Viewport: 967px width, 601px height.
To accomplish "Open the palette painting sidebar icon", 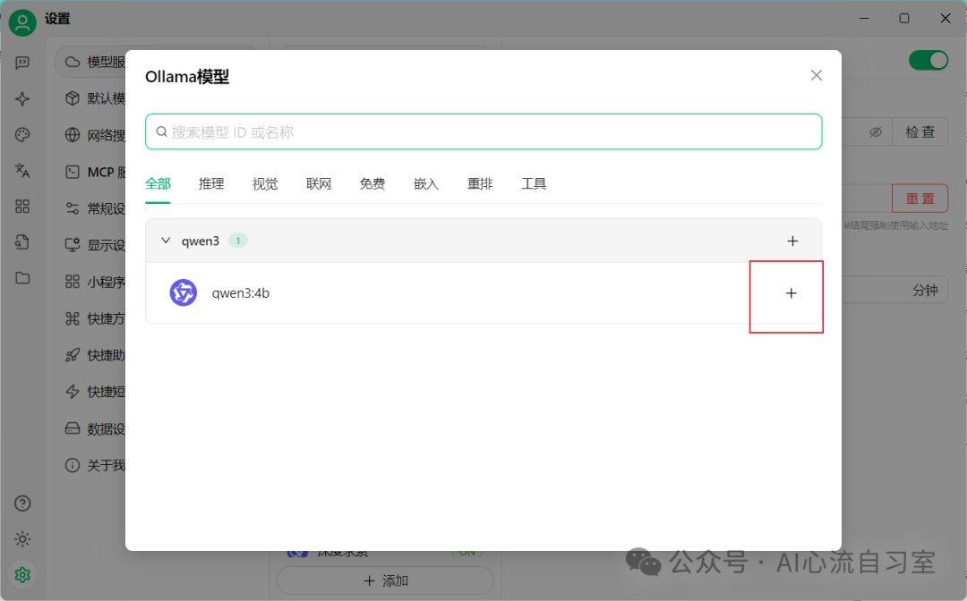I will (22, 134).
